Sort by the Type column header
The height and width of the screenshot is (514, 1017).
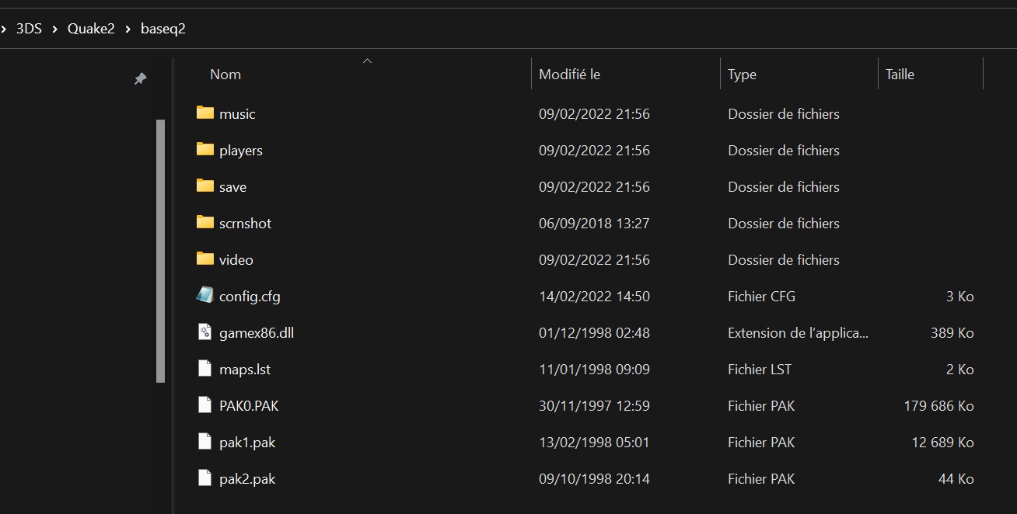pyautogui.click(x=743, y=75)
